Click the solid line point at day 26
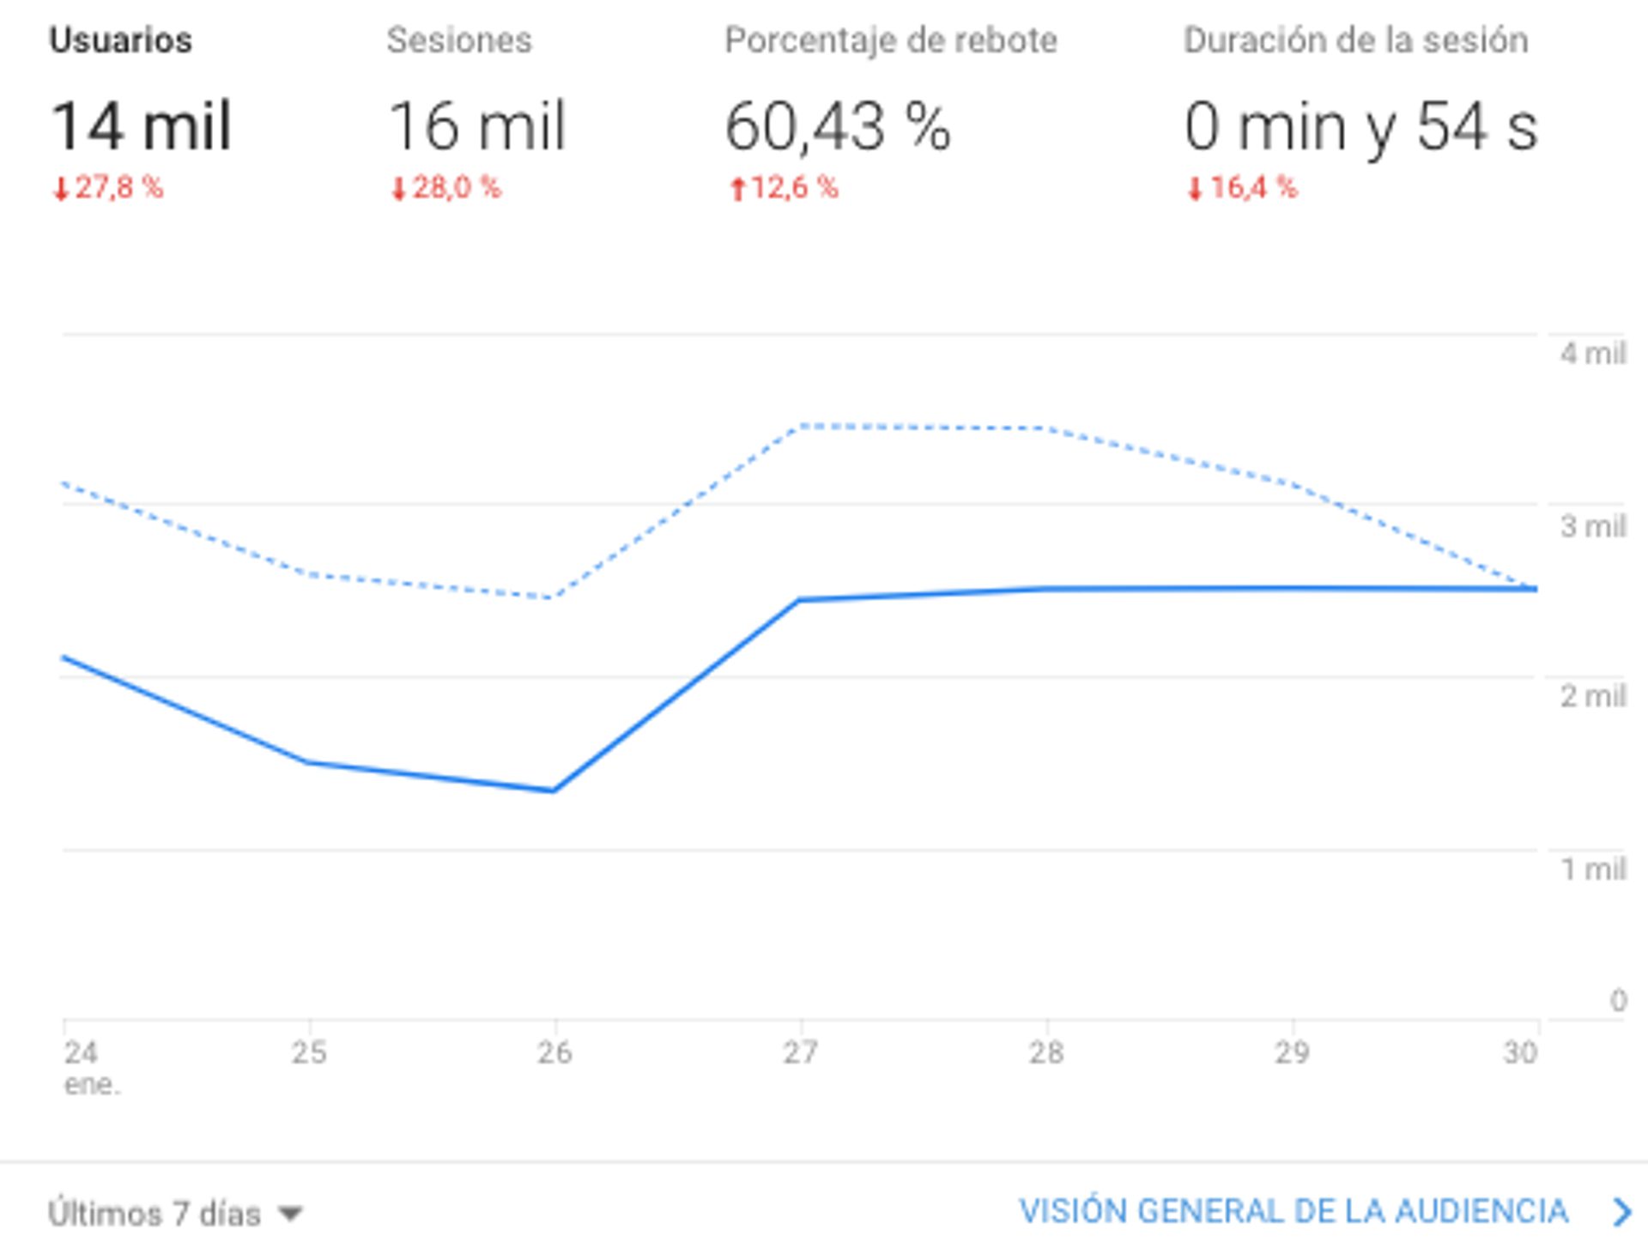This screenshot has height=1260, width=1648. coord(554,790)
